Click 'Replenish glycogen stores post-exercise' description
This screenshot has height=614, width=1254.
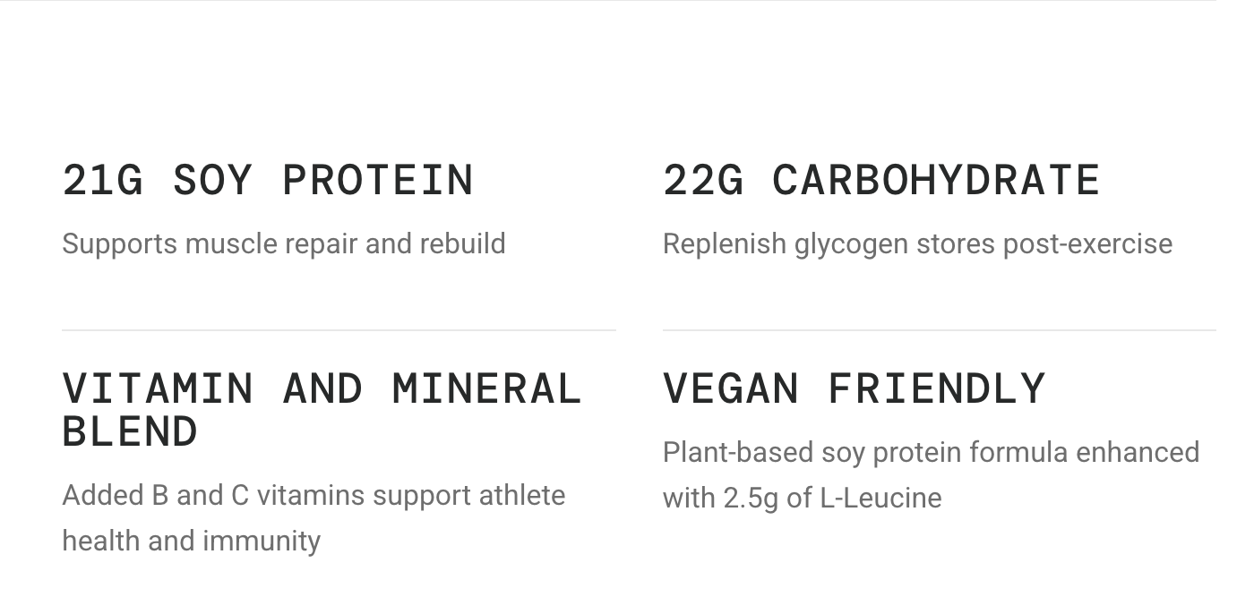(917, 243)
